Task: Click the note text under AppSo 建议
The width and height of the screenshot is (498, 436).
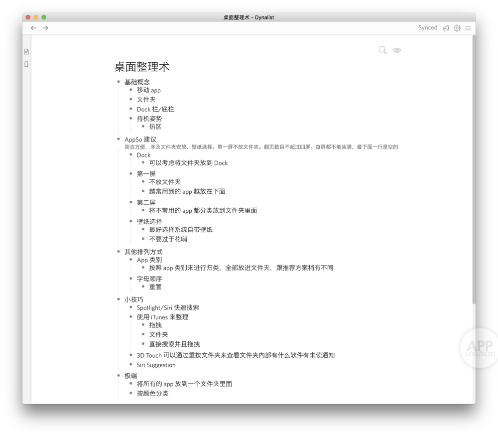Action: tap(261, 147)
